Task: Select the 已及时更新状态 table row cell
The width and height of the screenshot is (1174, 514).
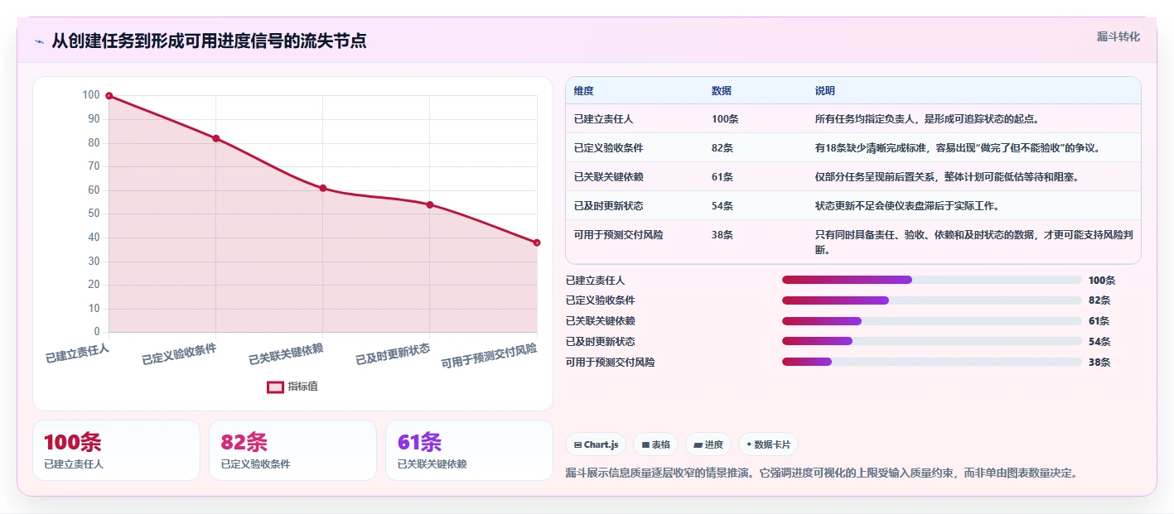Action: pos(635,206)
